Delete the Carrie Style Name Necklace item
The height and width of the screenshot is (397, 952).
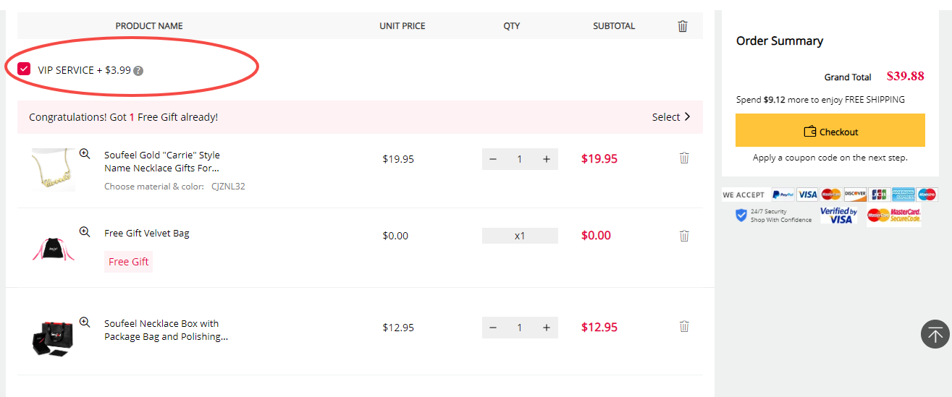684,158
